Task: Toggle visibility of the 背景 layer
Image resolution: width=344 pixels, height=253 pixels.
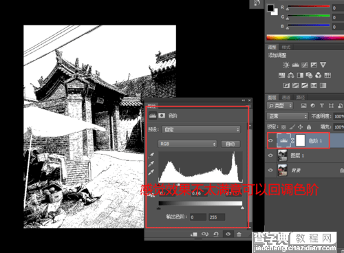Action: [270, 170]
